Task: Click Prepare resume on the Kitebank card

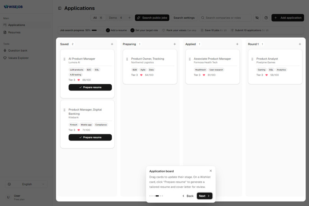Action: [x=90, y=137]
